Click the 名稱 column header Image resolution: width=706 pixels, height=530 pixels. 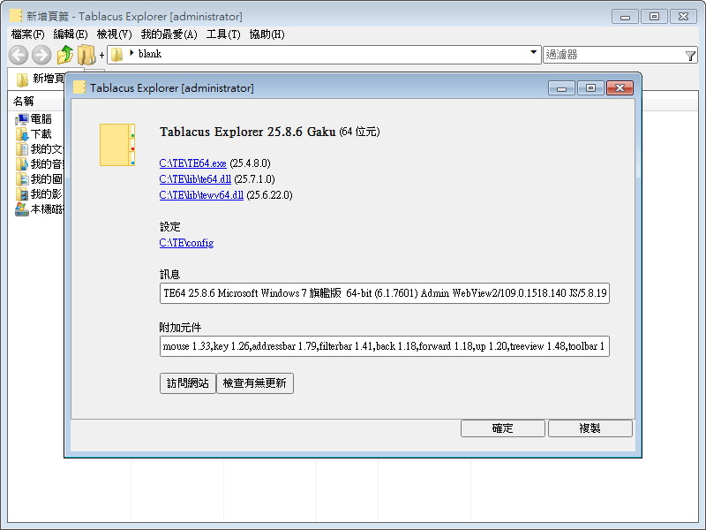click(24, 102)
